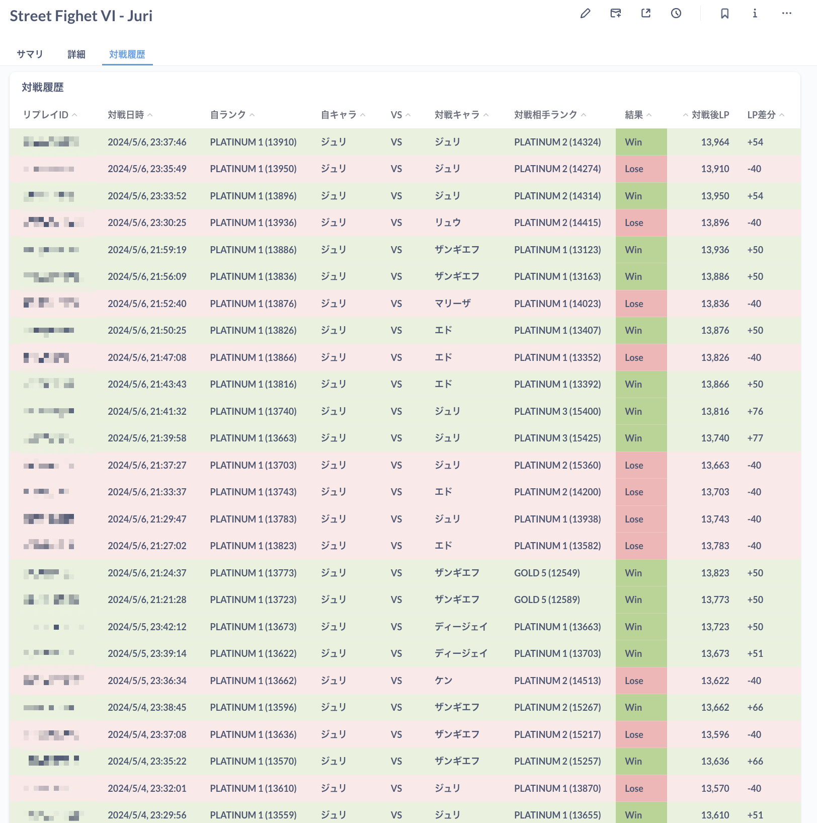Switch to the サマリ tab
The height and width of the screenshot is (823, 817).
pyautogui.click(x=30, y=54)
